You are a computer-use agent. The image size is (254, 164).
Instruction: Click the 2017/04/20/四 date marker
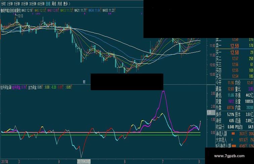click(84, 162)
